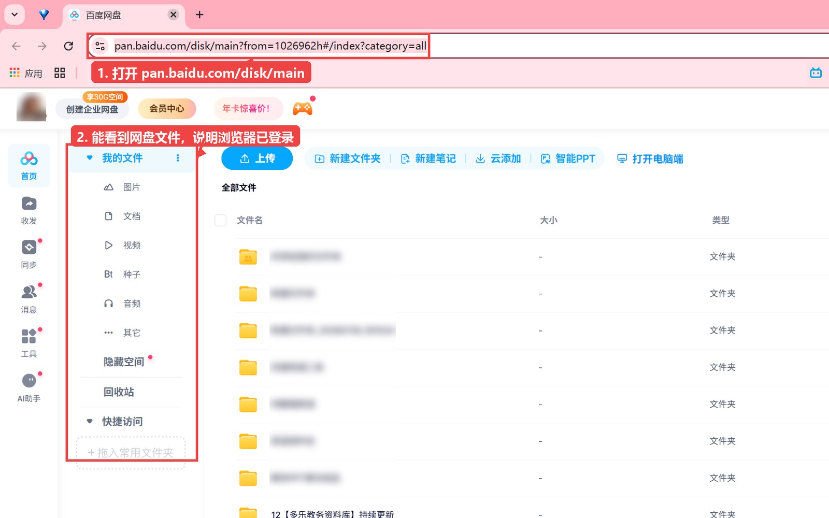Open the 我的文件 more options menu
The height and width of the screenshot is (518, 829).
click(x=178, y=158)
